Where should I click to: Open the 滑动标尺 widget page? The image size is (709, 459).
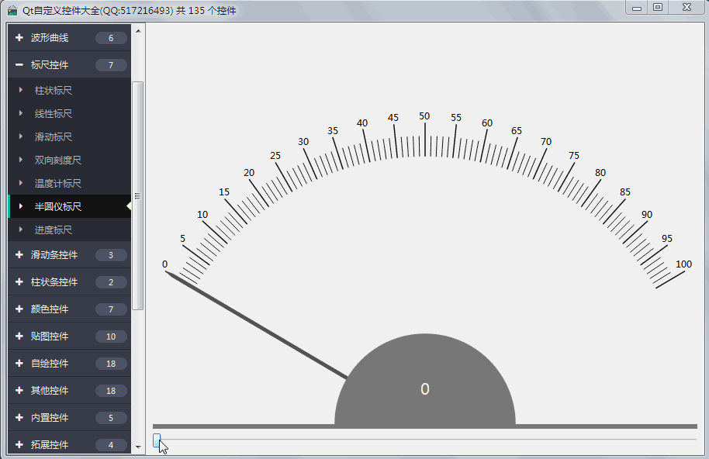(53, 137)
